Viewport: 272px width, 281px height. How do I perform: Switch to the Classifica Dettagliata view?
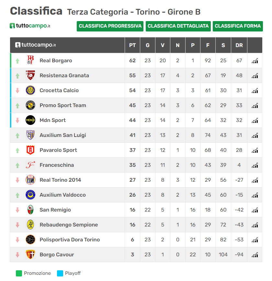[x=178, y=26]
